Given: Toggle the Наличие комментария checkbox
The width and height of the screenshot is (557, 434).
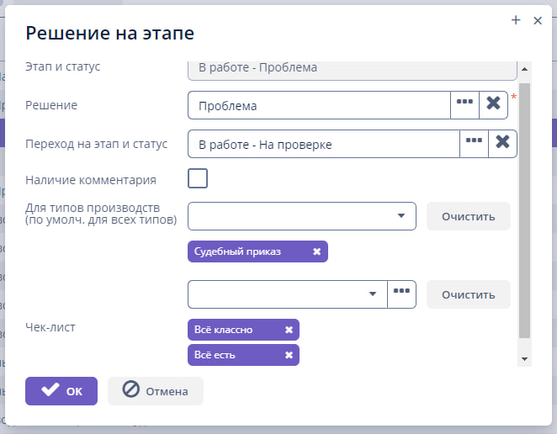Looking at the screenshot, I should 198,178.
